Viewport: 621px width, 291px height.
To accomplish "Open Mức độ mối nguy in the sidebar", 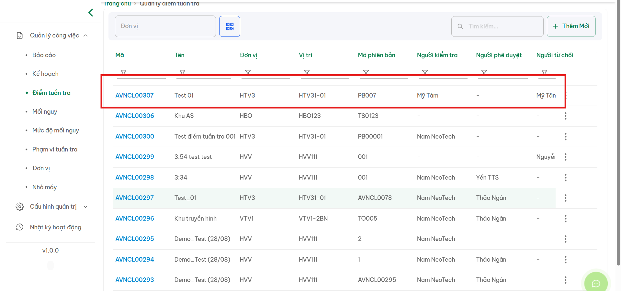I will coord(56,130).
